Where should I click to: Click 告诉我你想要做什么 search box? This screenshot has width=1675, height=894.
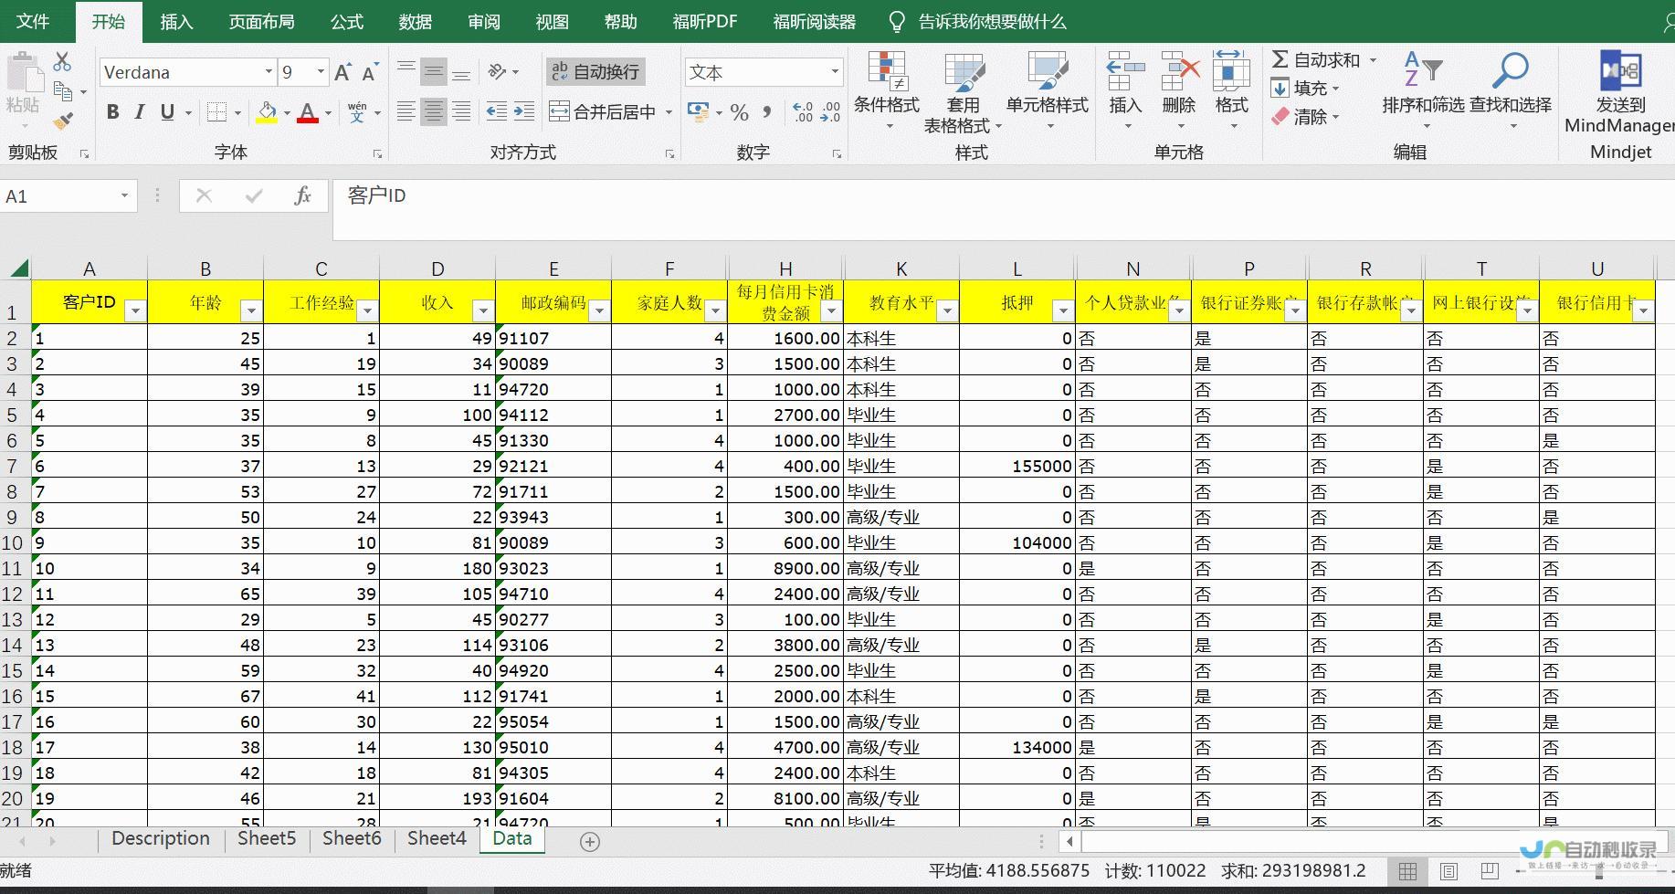point(992,21)
